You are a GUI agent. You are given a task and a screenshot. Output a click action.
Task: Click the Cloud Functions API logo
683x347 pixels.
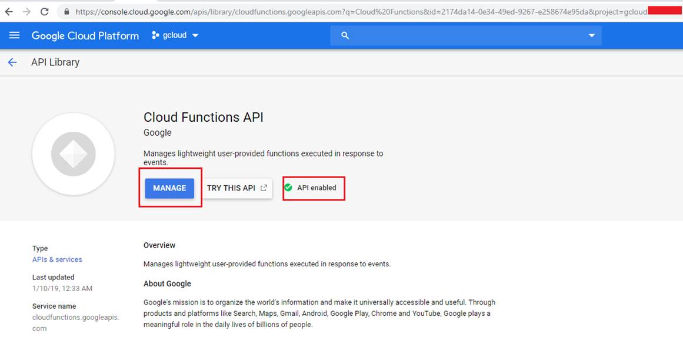coord(73,154)
